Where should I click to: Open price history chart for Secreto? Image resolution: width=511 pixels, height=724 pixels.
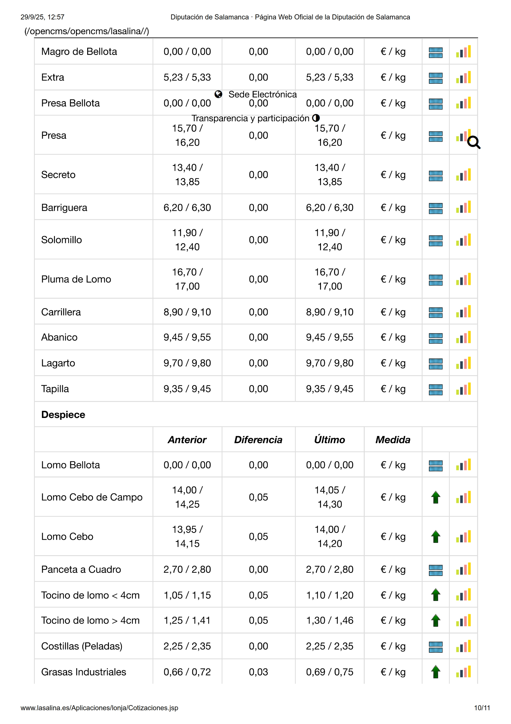463,175
